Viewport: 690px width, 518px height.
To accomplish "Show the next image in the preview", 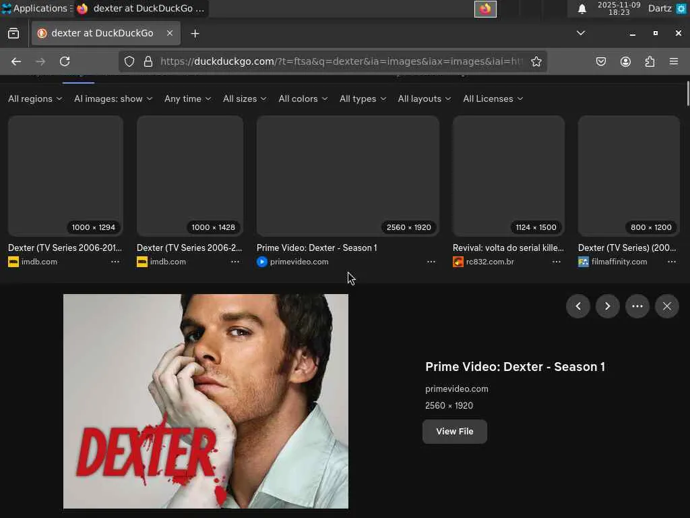I will (608, 306).
